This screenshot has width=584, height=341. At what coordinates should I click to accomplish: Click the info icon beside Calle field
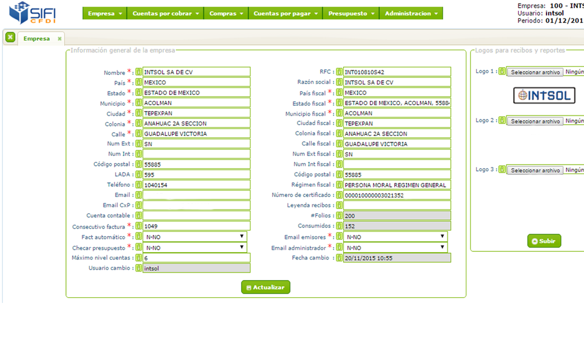[x=138, y=133]
